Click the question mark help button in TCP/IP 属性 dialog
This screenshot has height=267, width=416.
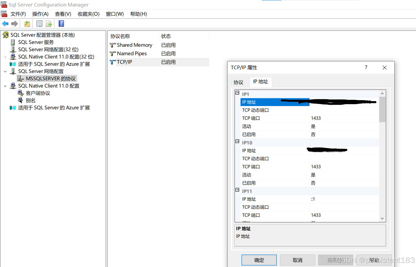[366, 67]
